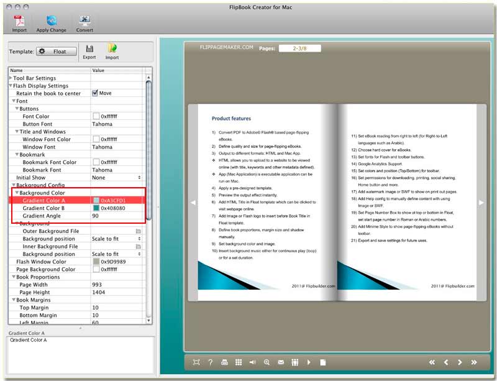The width and height of the screenshot is (497, 381).
Task: Click the fit-to-window icon in flipbook toolbar
Action: [196, 362]
